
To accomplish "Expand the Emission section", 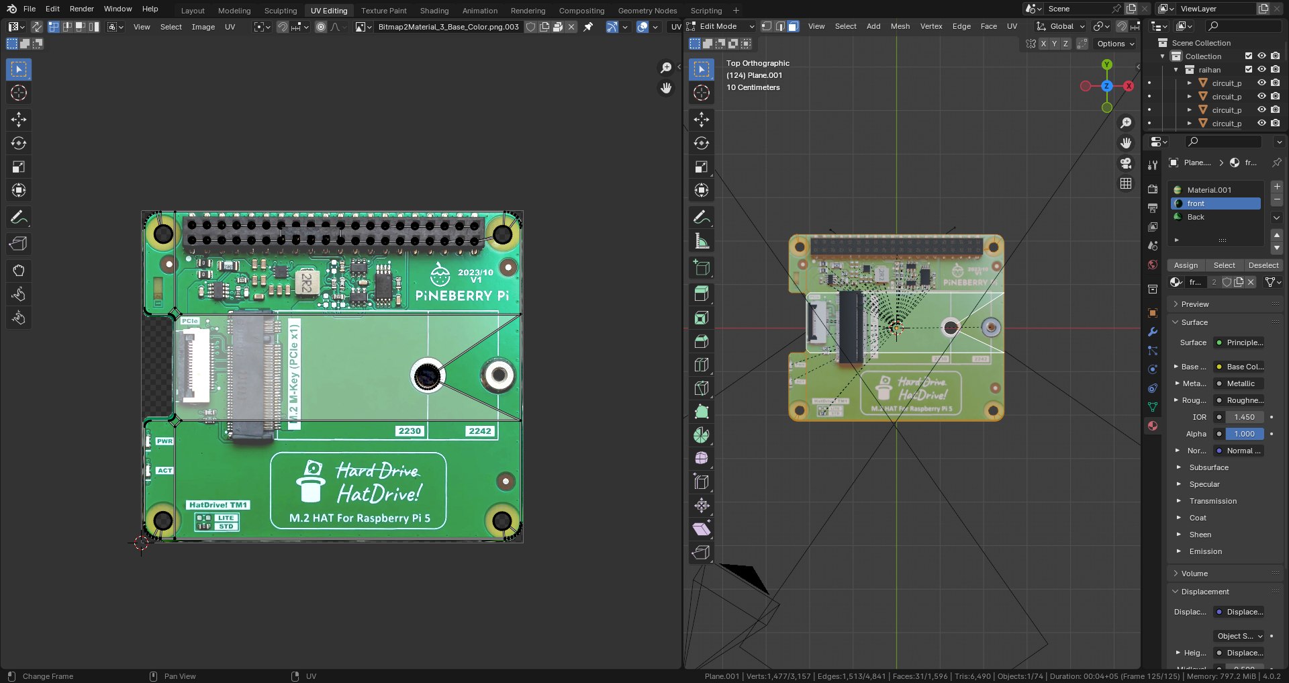I will coord(1205,551).
